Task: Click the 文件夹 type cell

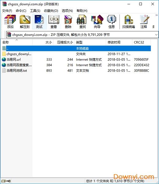Action: coord(81,54)
